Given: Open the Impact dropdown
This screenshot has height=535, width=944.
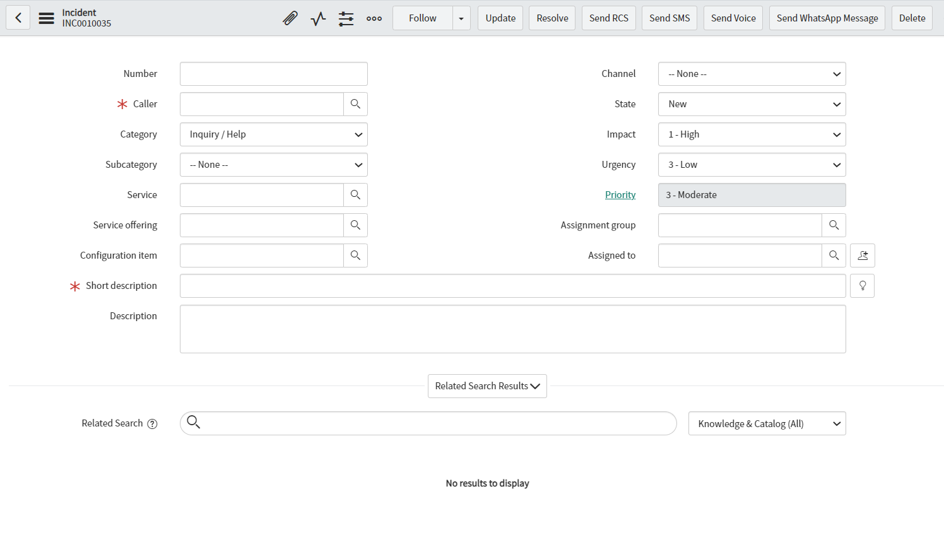Looking at the screenshot, I should click(x=752, y=134).
